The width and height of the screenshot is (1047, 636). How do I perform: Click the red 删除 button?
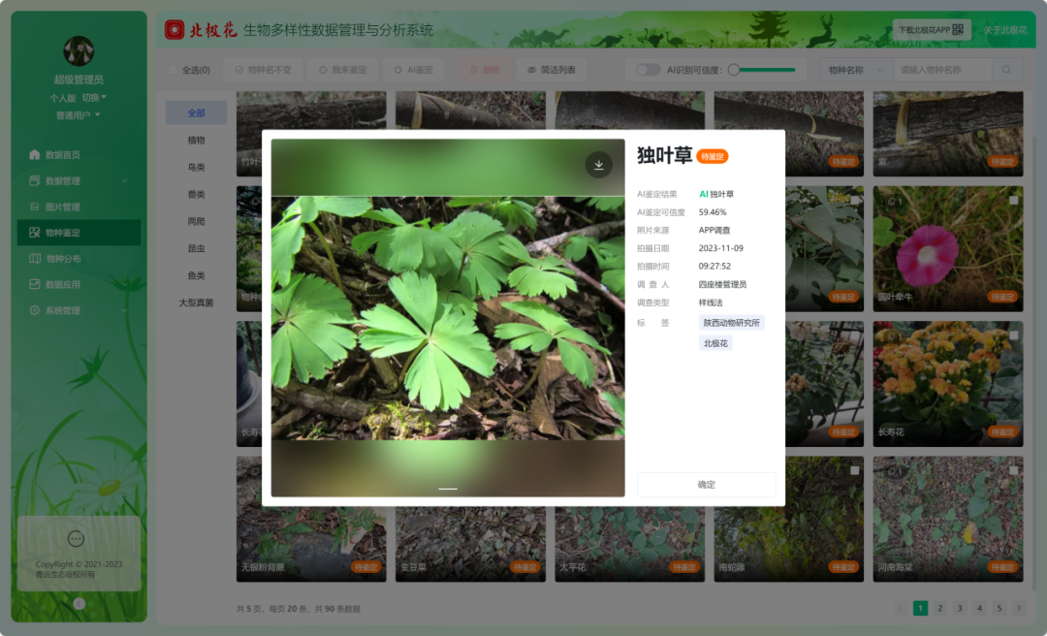point(485,70)
